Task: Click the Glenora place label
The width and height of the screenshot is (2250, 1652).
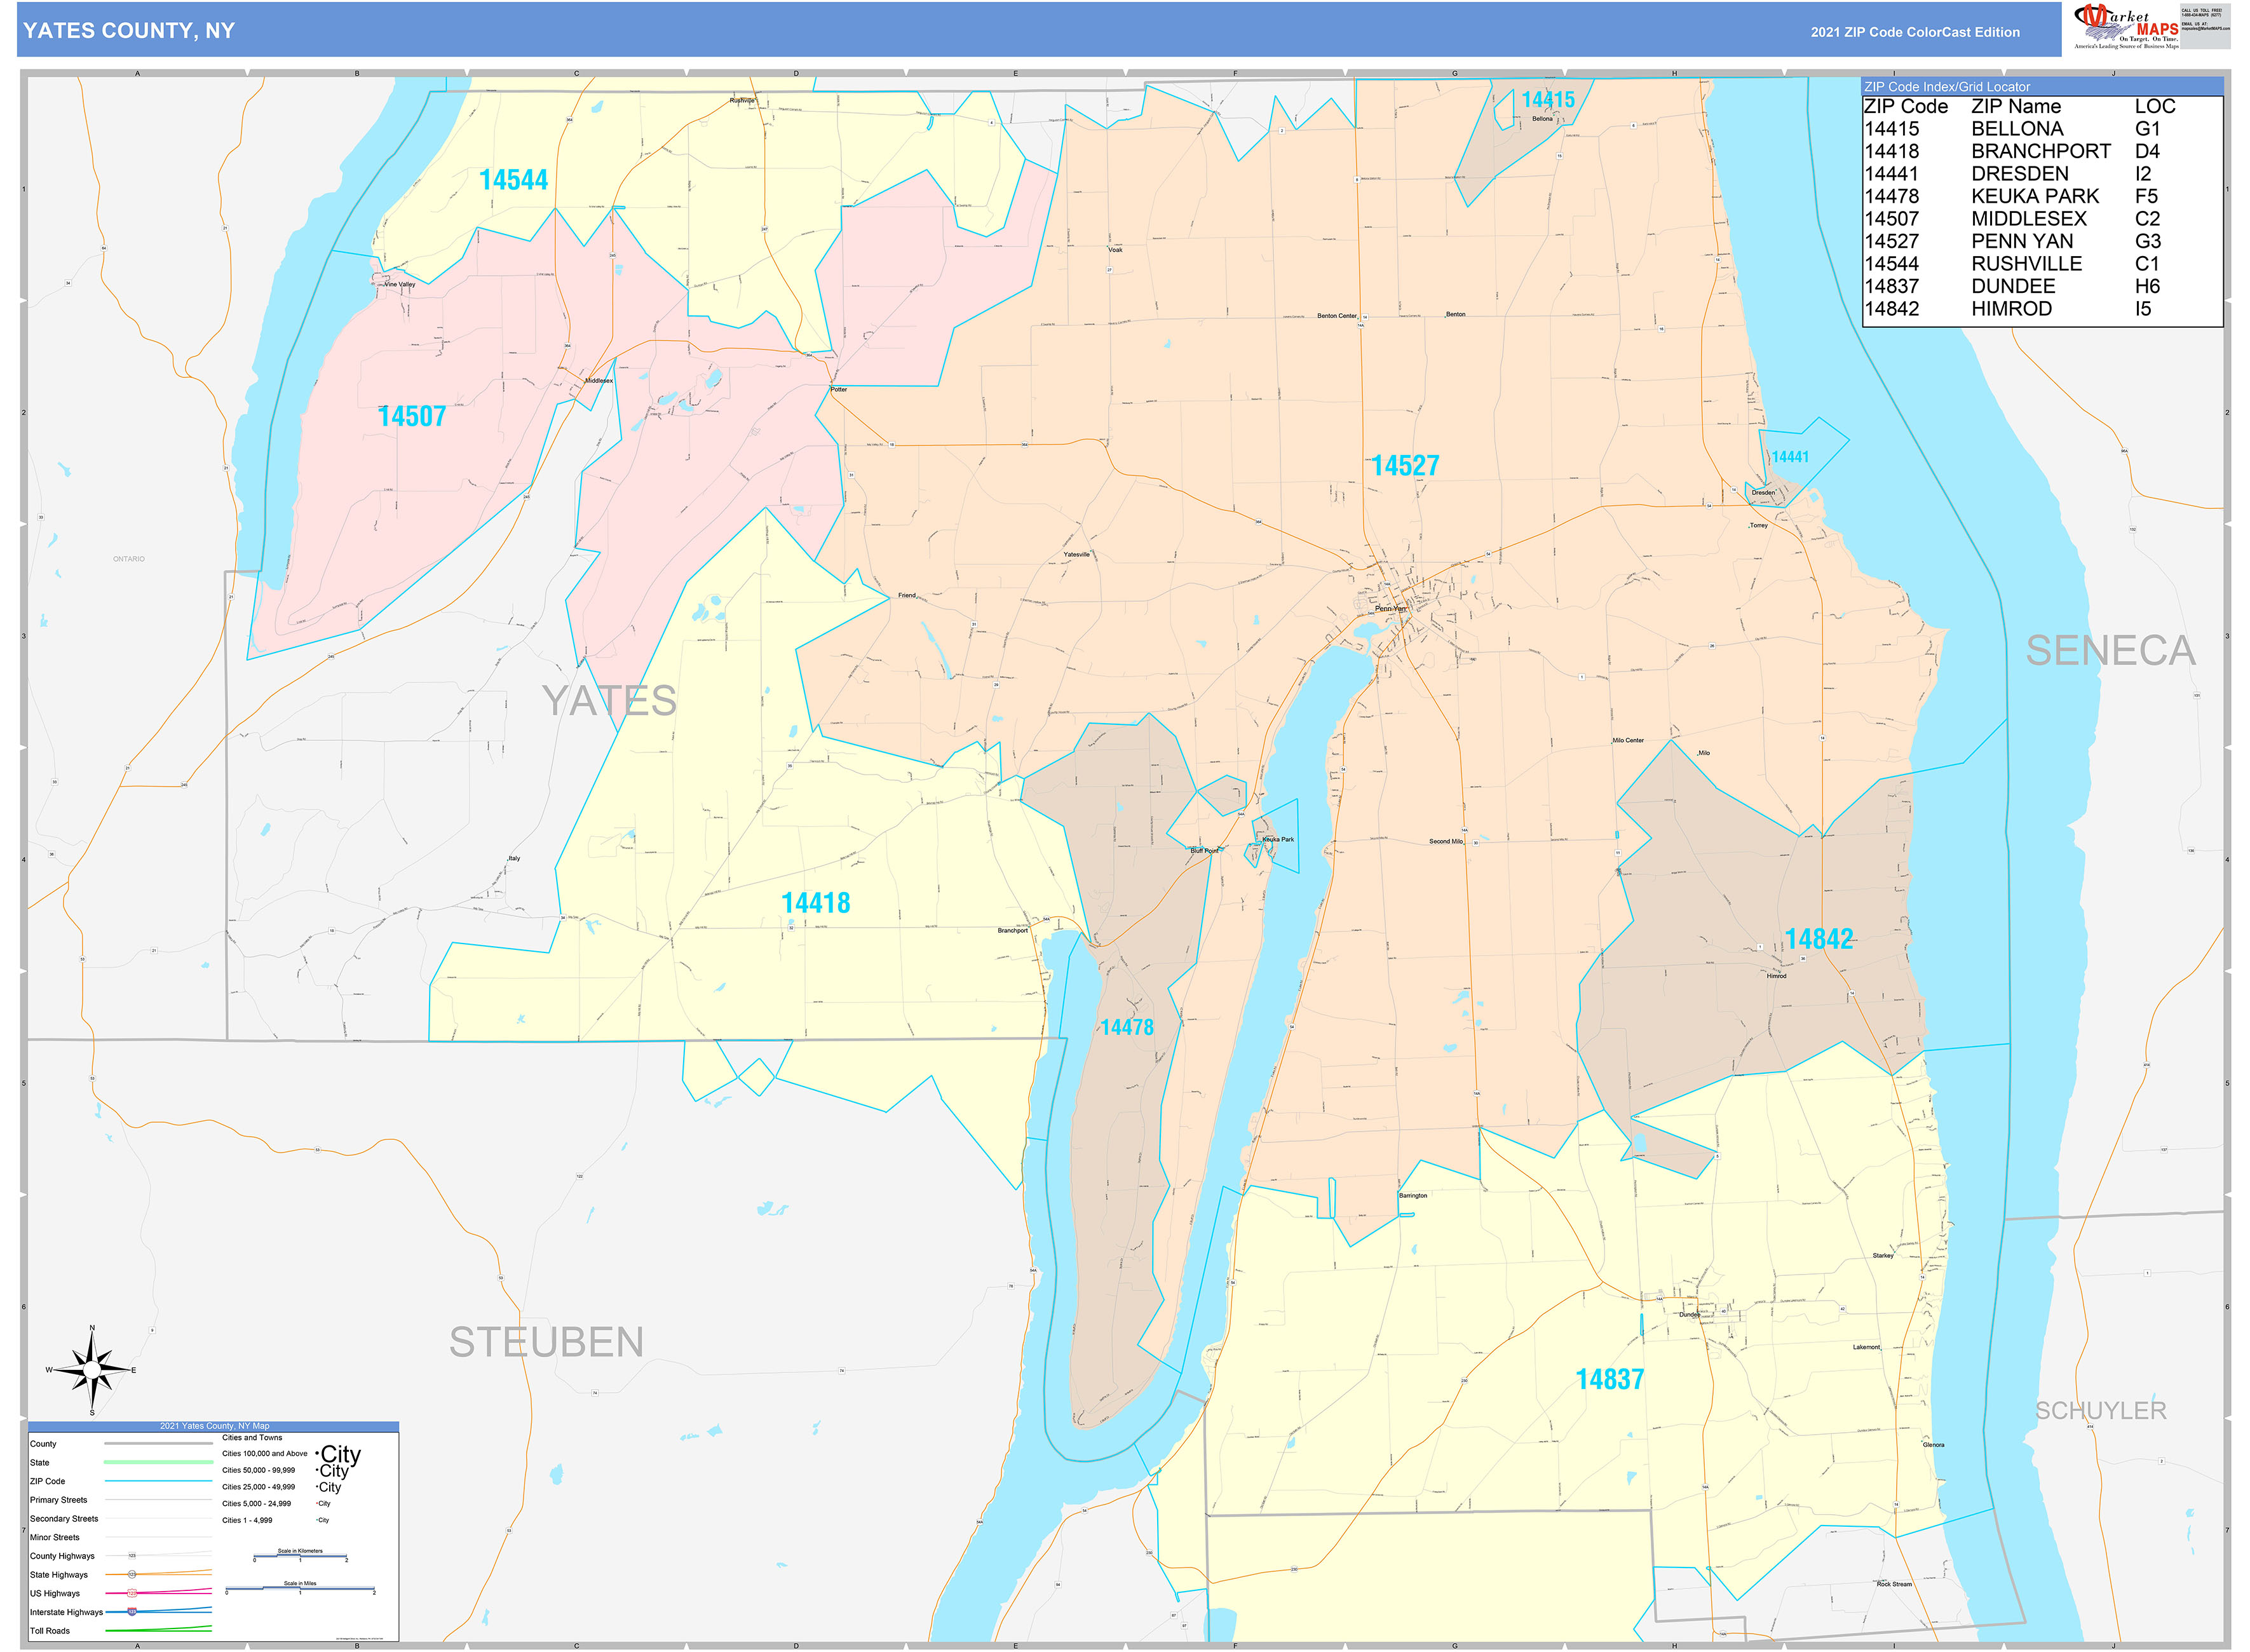Action: coord(1933,1445)
